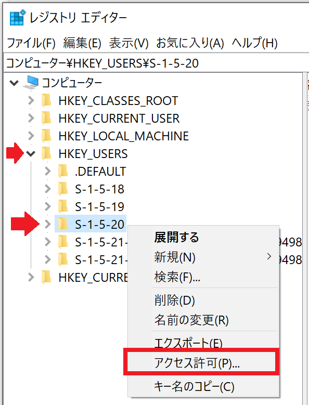Image resolution: width=309 pixels, height=405 pixels.
Task: Select HKEY_CURRENT_USER in the tree
Action: click(x=119, y=119)
